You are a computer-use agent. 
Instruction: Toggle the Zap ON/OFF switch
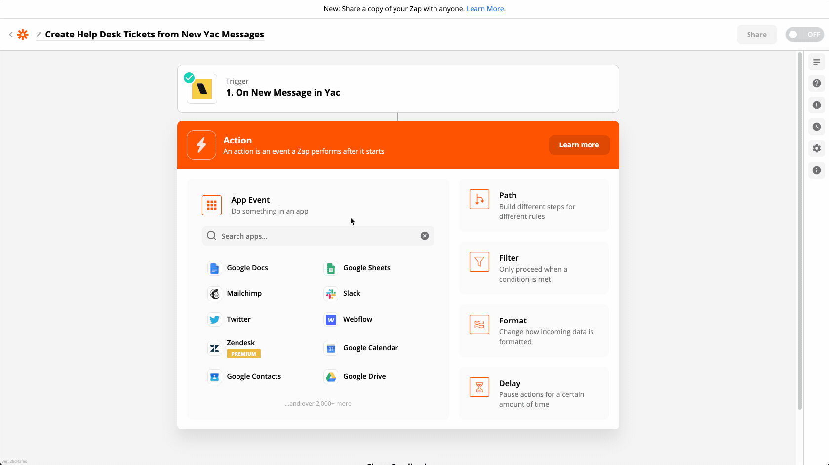(x=804, y=35)
